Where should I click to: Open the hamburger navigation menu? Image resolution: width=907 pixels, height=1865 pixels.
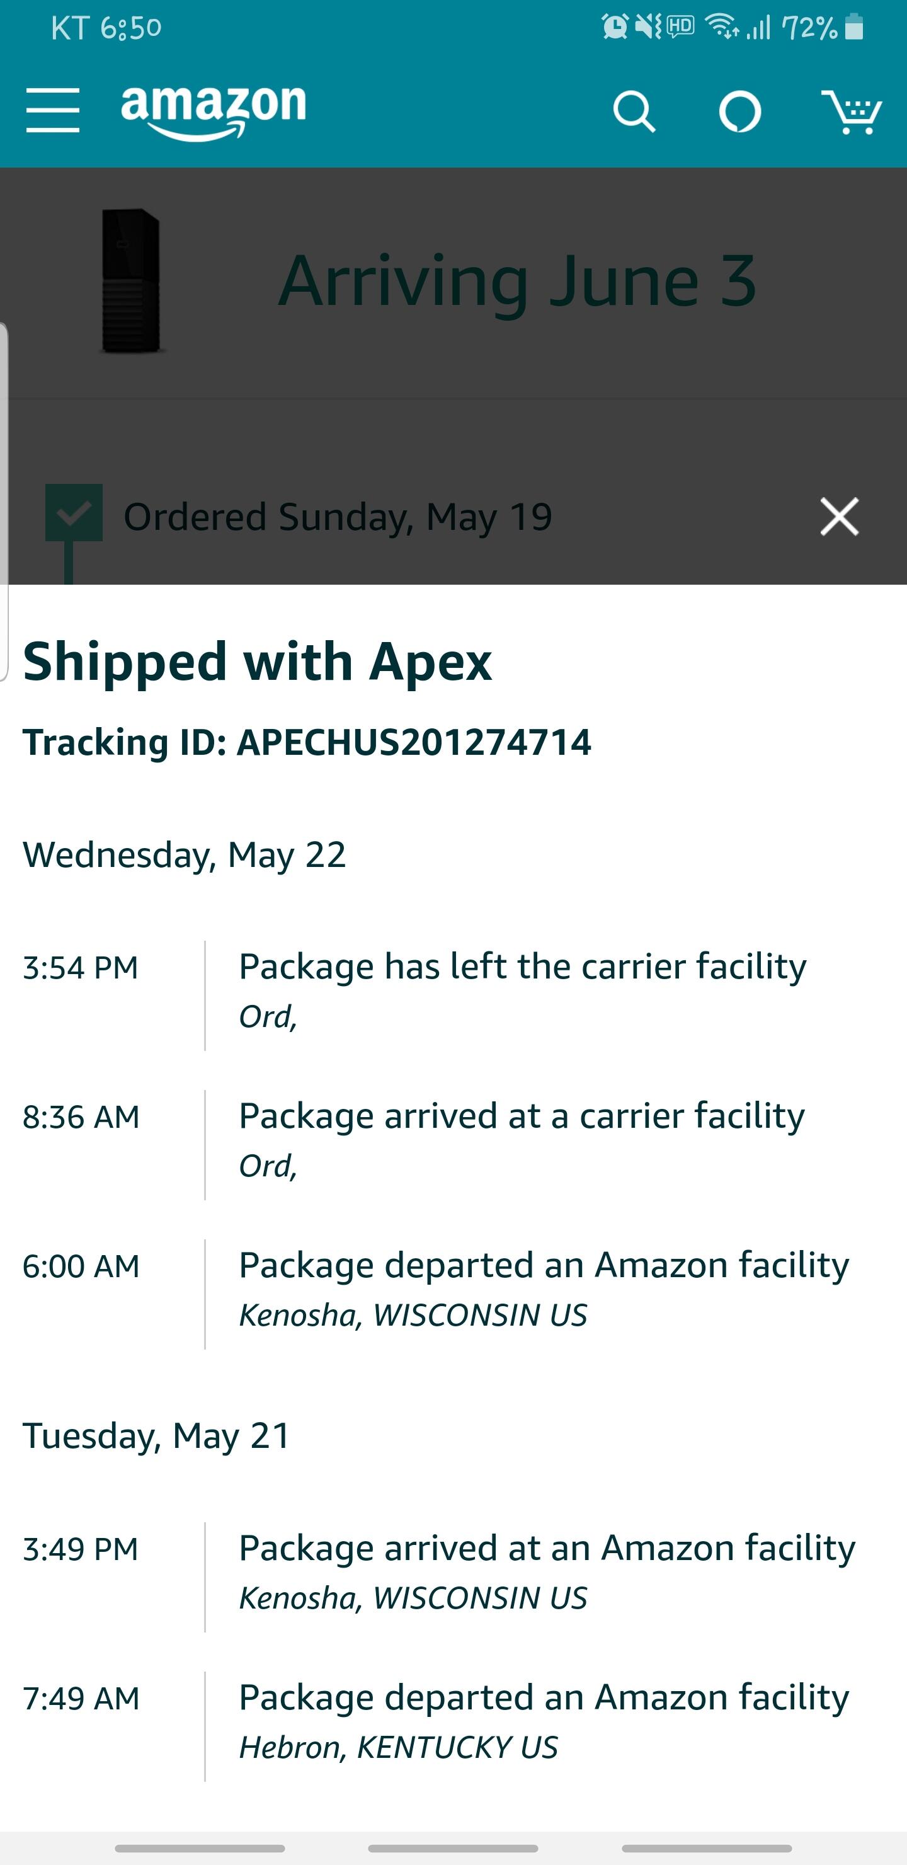53,111
